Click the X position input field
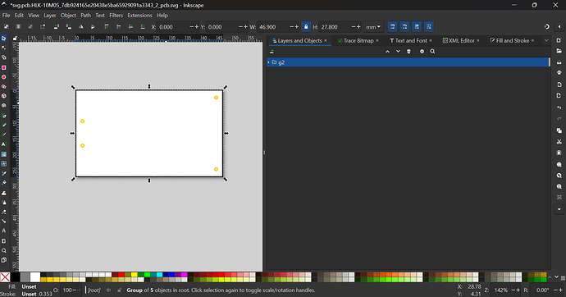This screenshot has height=297, width=566. click(173, 27)
